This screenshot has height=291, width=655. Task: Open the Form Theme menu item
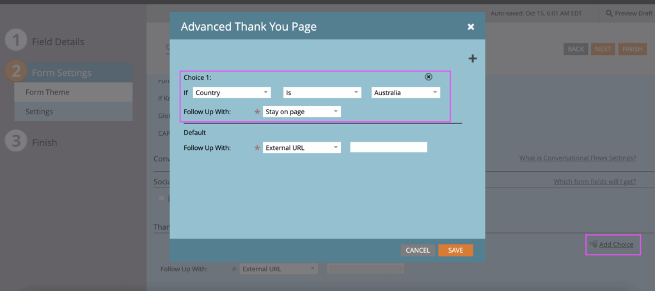47,93
